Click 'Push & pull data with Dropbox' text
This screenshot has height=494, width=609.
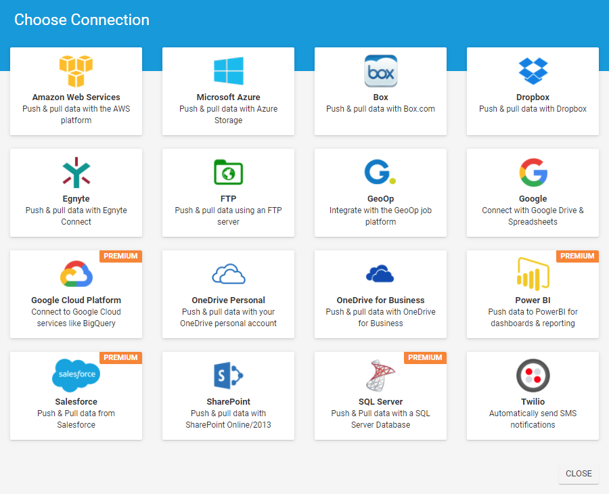point(533,109)
